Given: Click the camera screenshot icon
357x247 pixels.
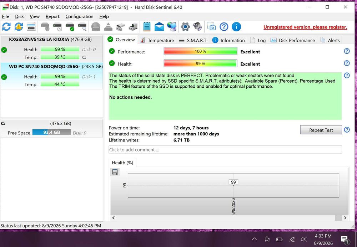Looking at the screenshot, I should point(211,27).
